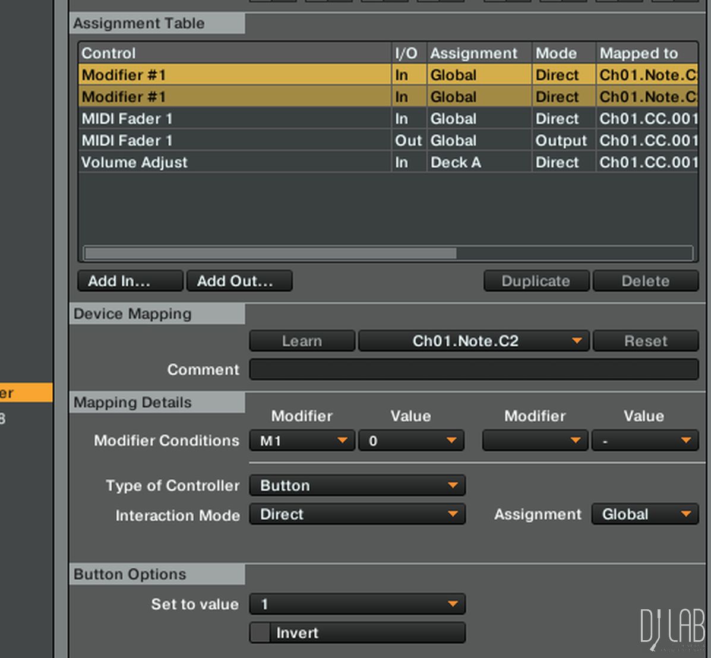Click the Add In... button
The width and height of the screenshot is (711, 658).
129,281
